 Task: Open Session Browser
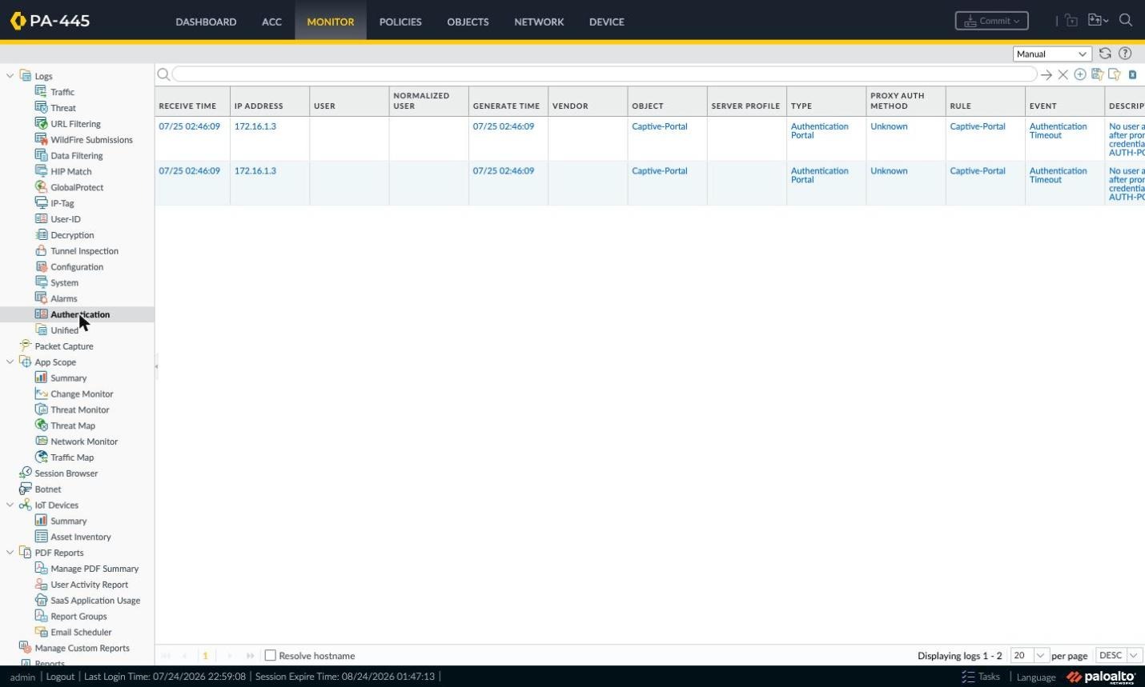point(66,473)
